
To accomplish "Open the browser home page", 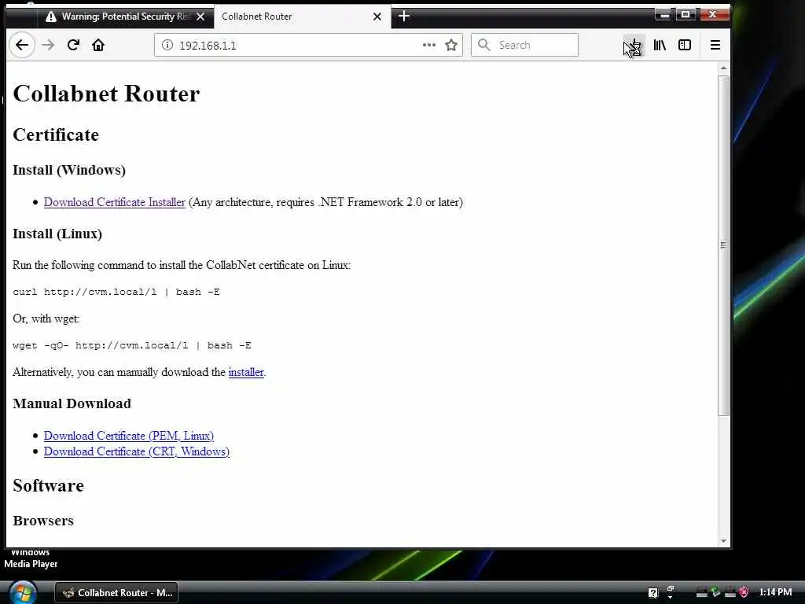I will pos(98,45).
